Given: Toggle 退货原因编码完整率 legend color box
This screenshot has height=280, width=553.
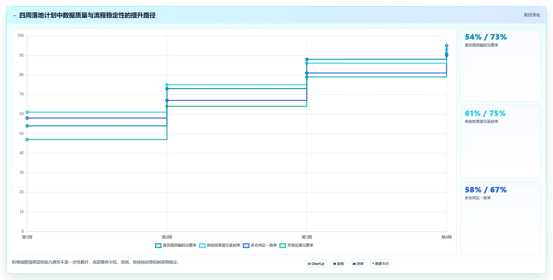Looking at the screenshot, I should pos(158,246).
